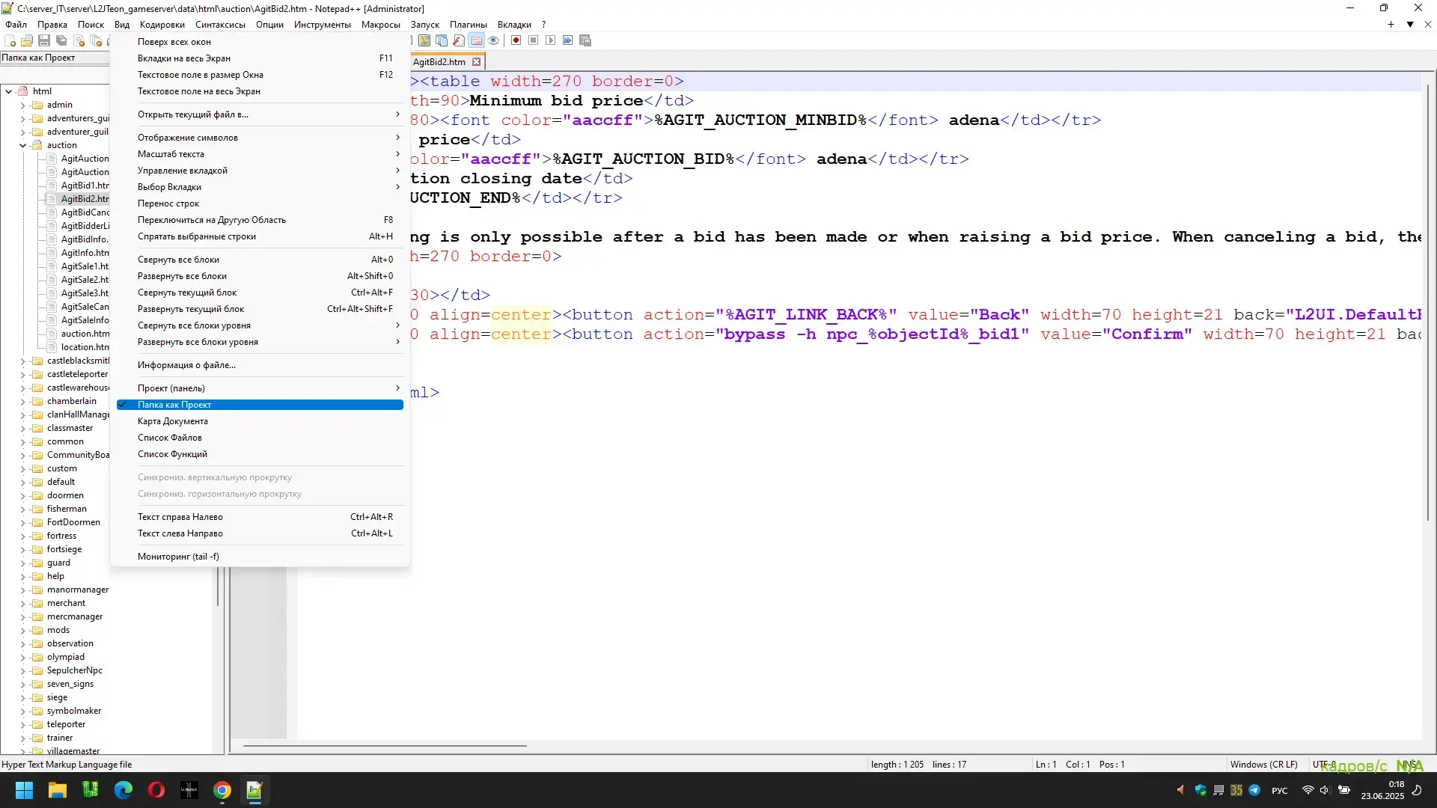Select the olympiad folder in tree
The image size is (1437, 808).
[65, 657]
